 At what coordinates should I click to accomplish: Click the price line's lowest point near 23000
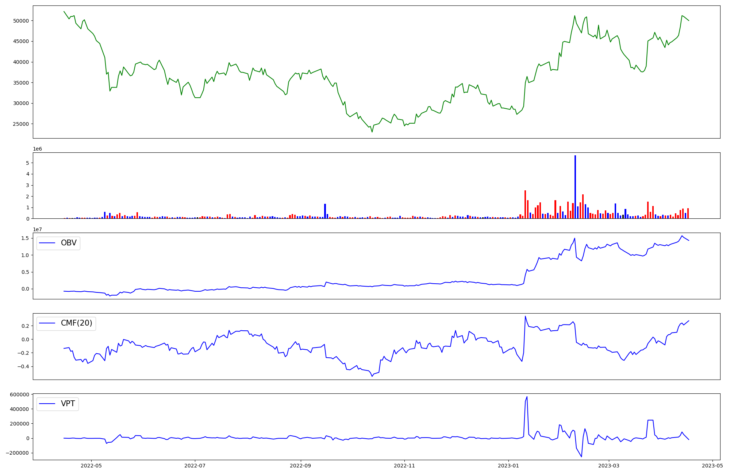pos(372,132)
